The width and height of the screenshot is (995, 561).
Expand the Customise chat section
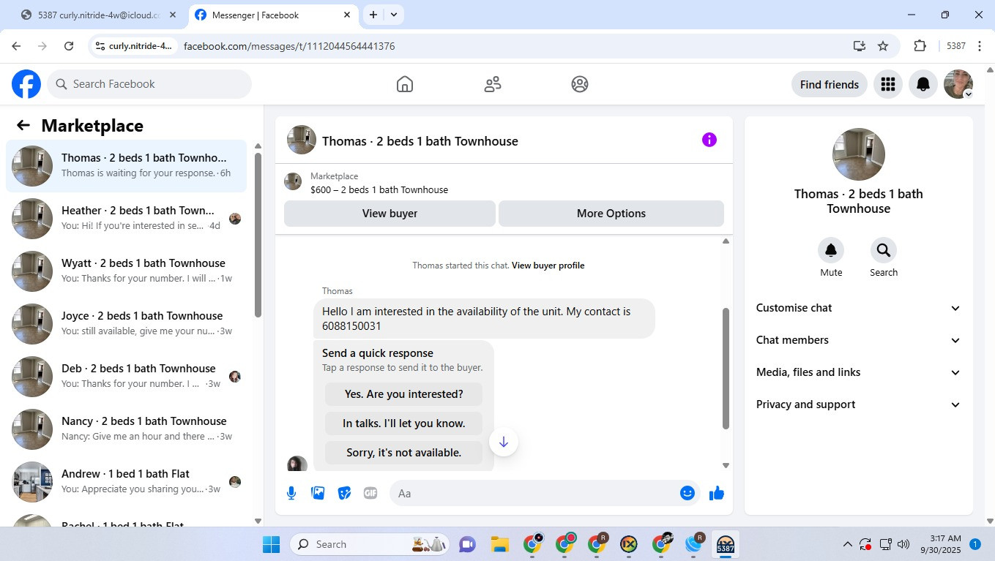(x=859, y=308)
